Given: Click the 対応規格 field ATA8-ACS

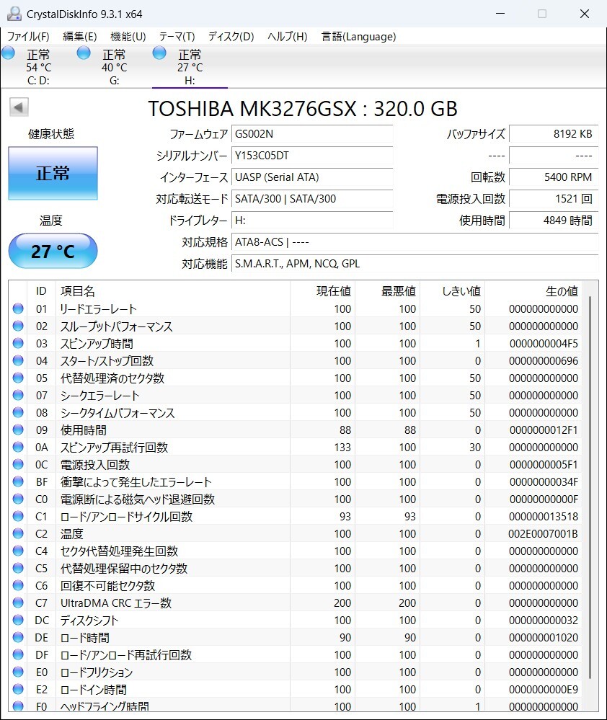Looking at the screenshot, I should click(415, 241).
